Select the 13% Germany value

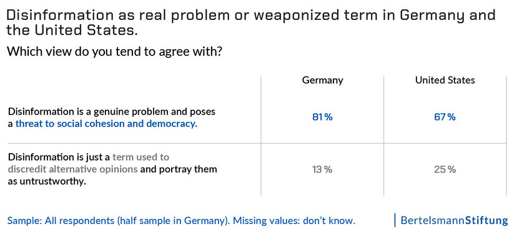[322, 170]
